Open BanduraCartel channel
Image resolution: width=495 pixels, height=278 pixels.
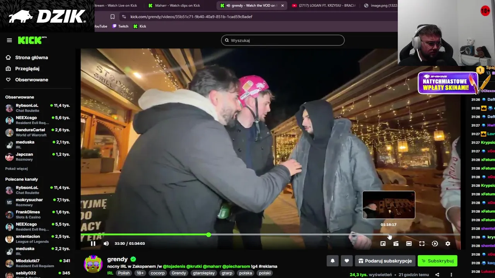38,132
